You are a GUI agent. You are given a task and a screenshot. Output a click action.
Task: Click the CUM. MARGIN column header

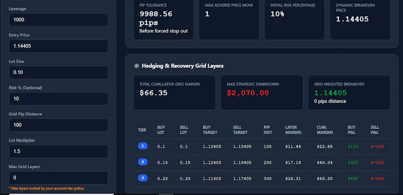[x=325, y=130]
